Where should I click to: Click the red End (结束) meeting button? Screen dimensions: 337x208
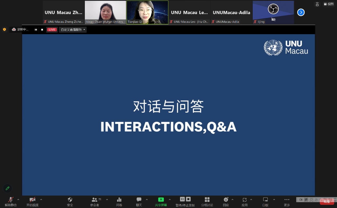point(327,202)
